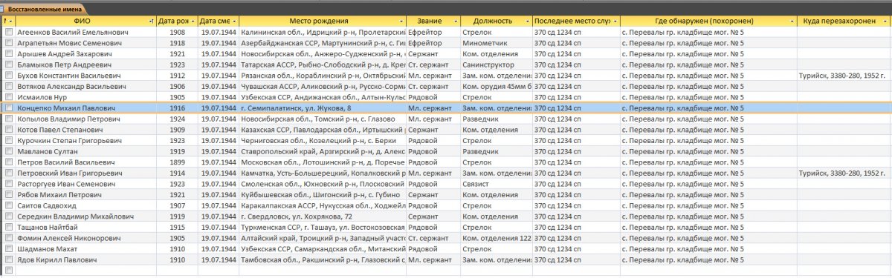Screen dimensions: 892x278
Task: Click the name cell Петров Василий Васильевич
Action: click(x=86, y=162)
